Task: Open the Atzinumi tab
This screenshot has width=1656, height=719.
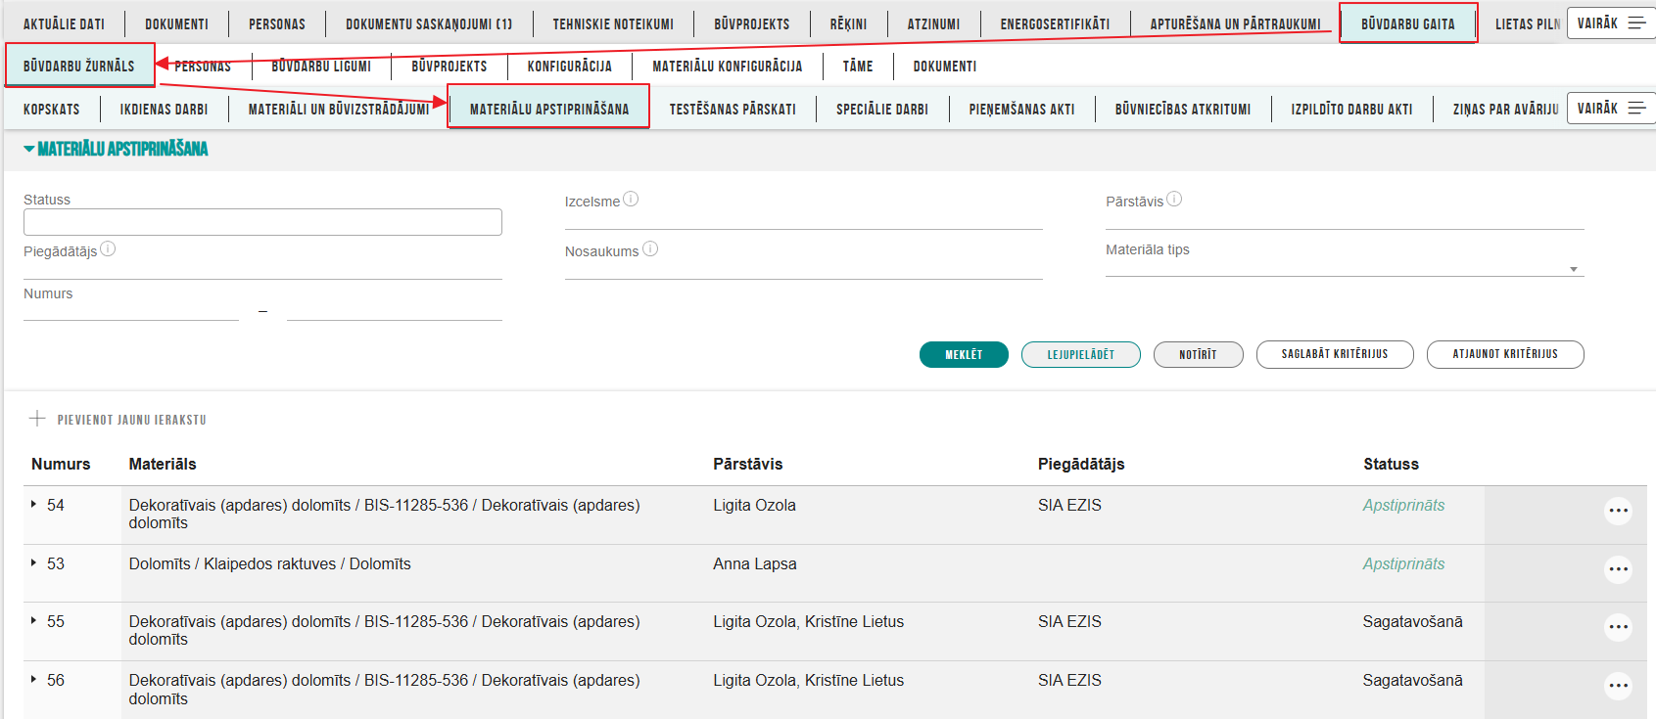Action: pos(933,24)
